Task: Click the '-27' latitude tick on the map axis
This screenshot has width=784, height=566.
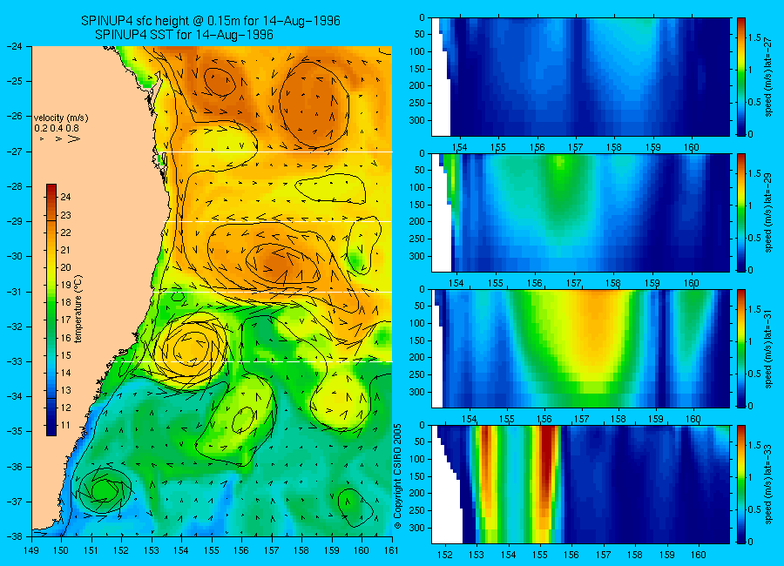Action: pyautogui.click(x=16, y=151)
